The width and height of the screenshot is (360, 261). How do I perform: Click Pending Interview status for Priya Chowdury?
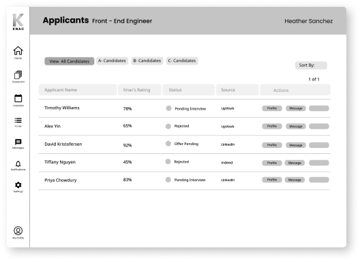coord(190,180)
